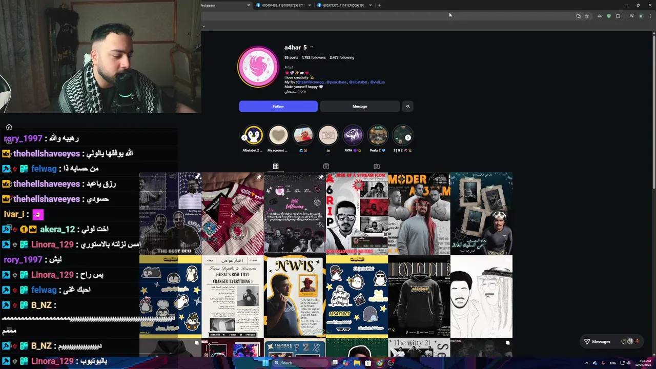
Task: Switch to the 605484483 Facebook tab
Action: tap(283, 5)
